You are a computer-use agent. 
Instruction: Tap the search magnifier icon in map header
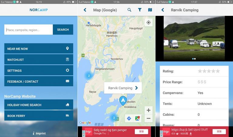[x=129, y=10]
